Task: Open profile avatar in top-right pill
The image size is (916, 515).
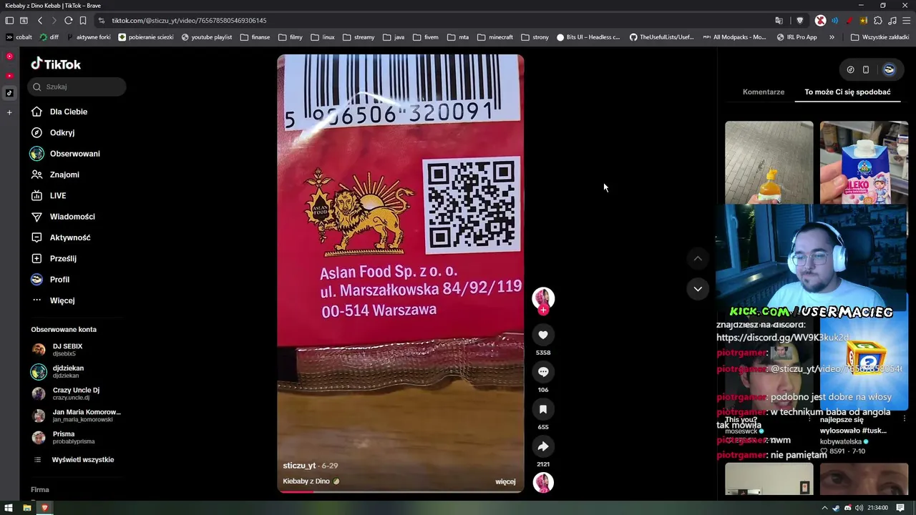Action: (x=889, y=69)
